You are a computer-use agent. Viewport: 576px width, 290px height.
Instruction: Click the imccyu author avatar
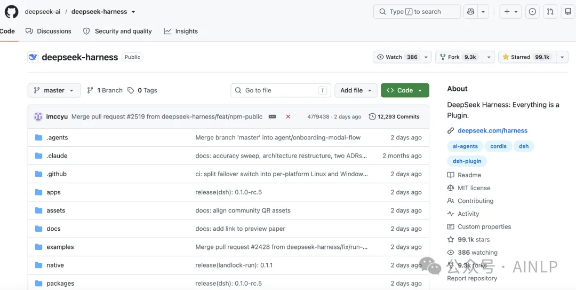(38, 116)
